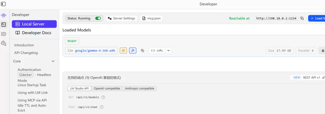The width and height of the screenshot is (325, 114).
Task: Collapse the Core section
Action: pyautogui.click(x=53, y=61)
